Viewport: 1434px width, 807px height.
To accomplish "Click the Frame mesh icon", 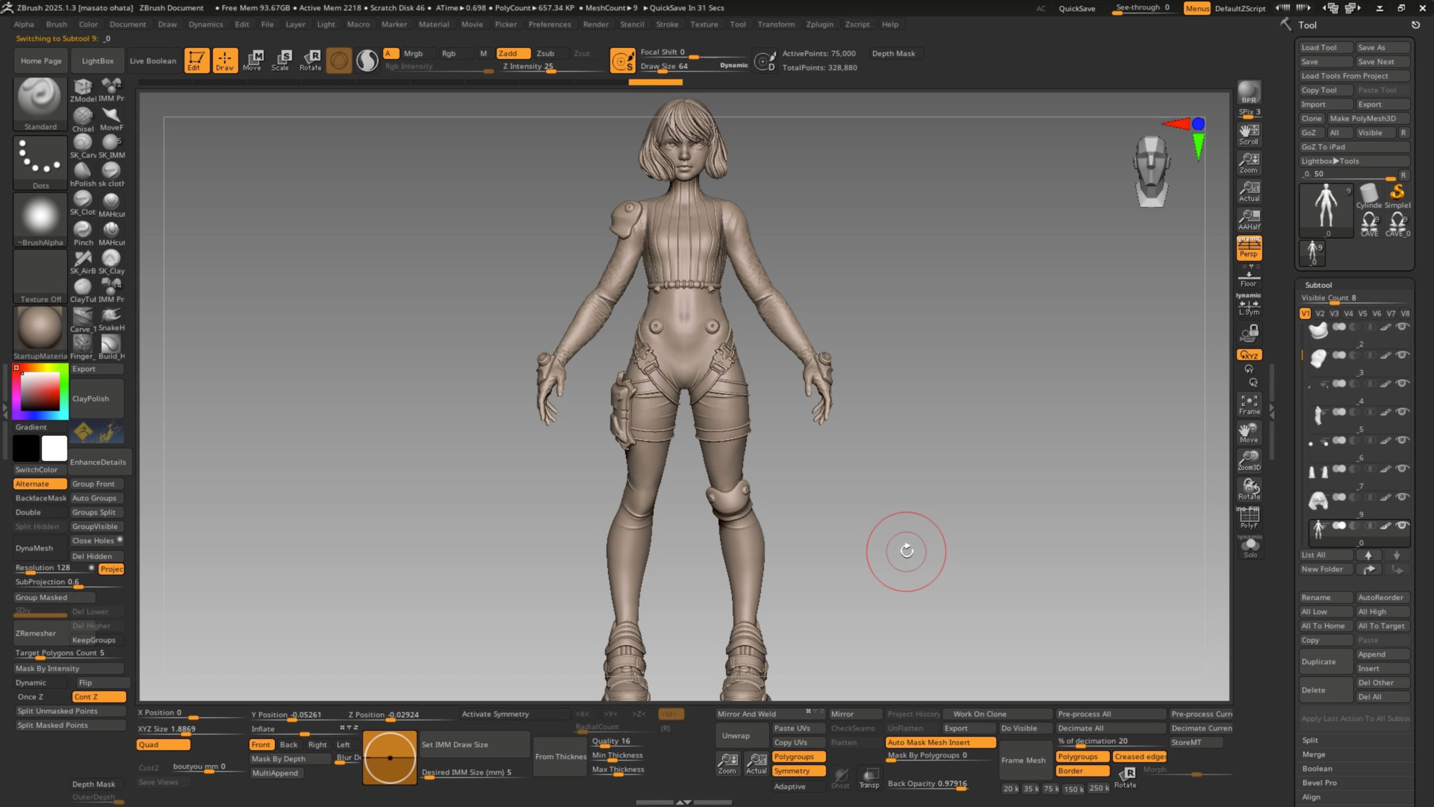I will [x=1249, y=404].
